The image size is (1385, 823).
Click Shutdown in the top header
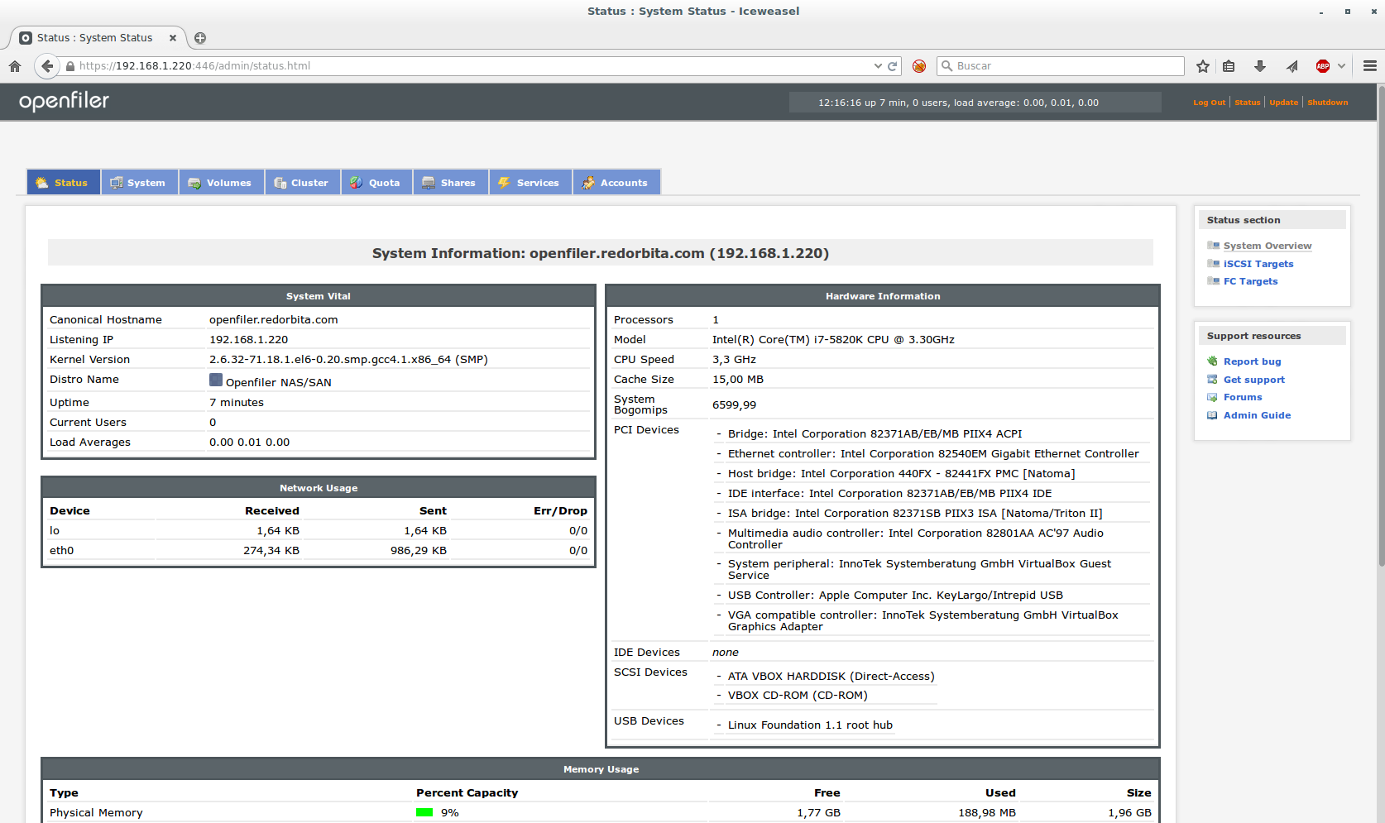coord(1327,103)
